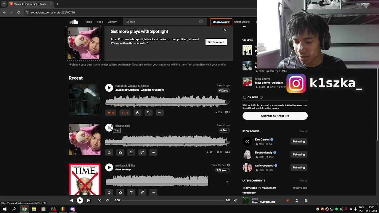Toggle repeat in the player bar
The image size is (379, 213).
[107, 200]
